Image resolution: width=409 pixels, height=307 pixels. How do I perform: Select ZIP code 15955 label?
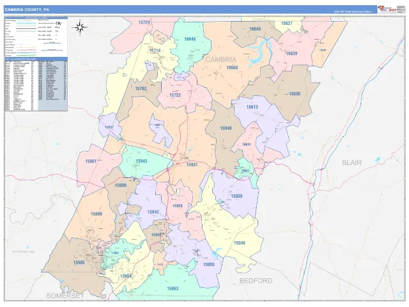pyautogui.click(x=209, y=264)
